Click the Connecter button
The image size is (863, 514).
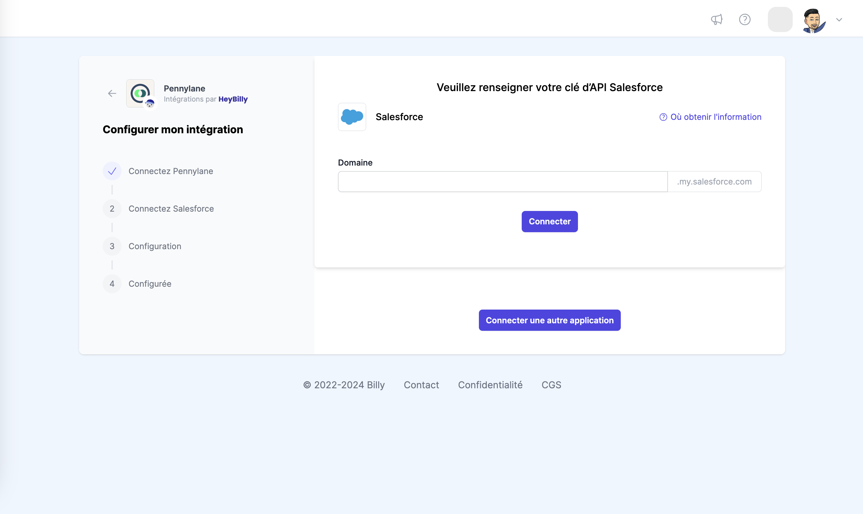550,221
